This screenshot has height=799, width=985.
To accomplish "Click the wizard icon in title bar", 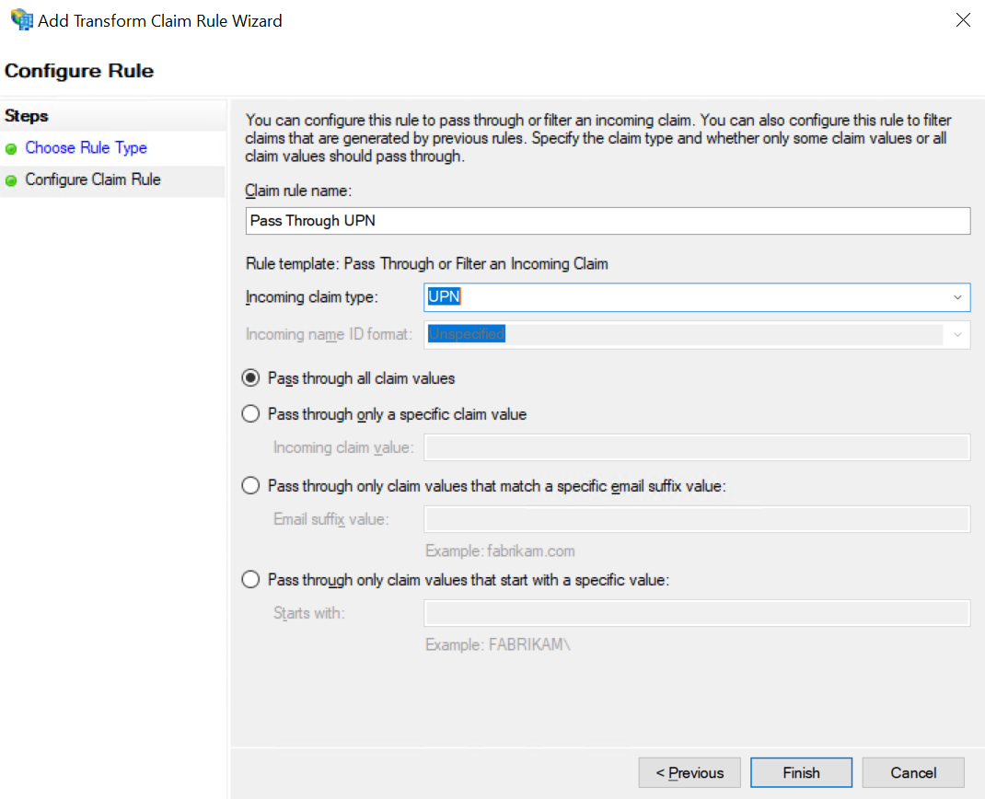I will [x=20, y=20].
